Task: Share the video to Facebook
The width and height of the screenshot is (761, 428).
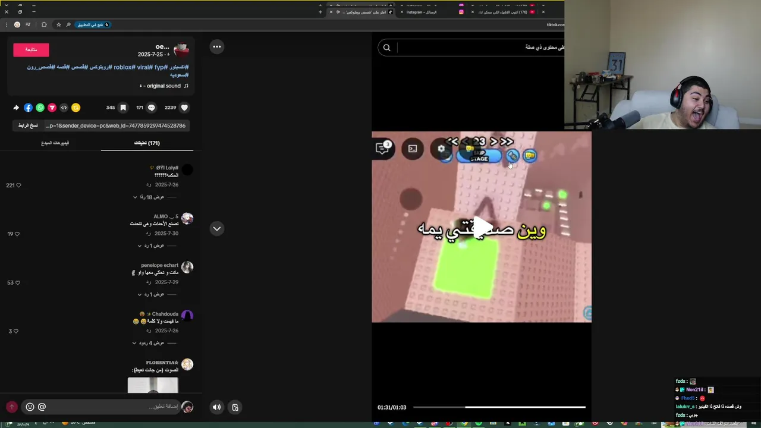Action: [28, 108]
